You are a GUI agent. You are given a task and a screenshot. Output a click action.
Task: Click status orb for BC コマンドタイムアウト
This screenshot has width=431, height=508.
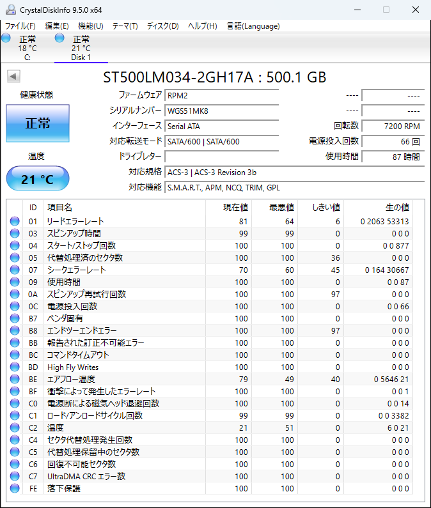point(15,355)
